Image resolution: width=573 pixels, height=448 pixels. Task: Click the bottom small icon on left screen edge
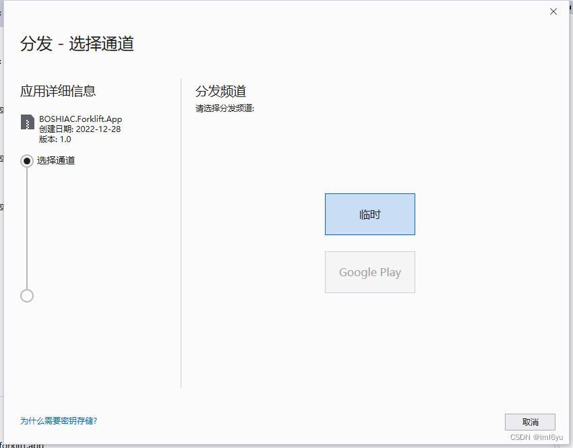tap(2, 207)
